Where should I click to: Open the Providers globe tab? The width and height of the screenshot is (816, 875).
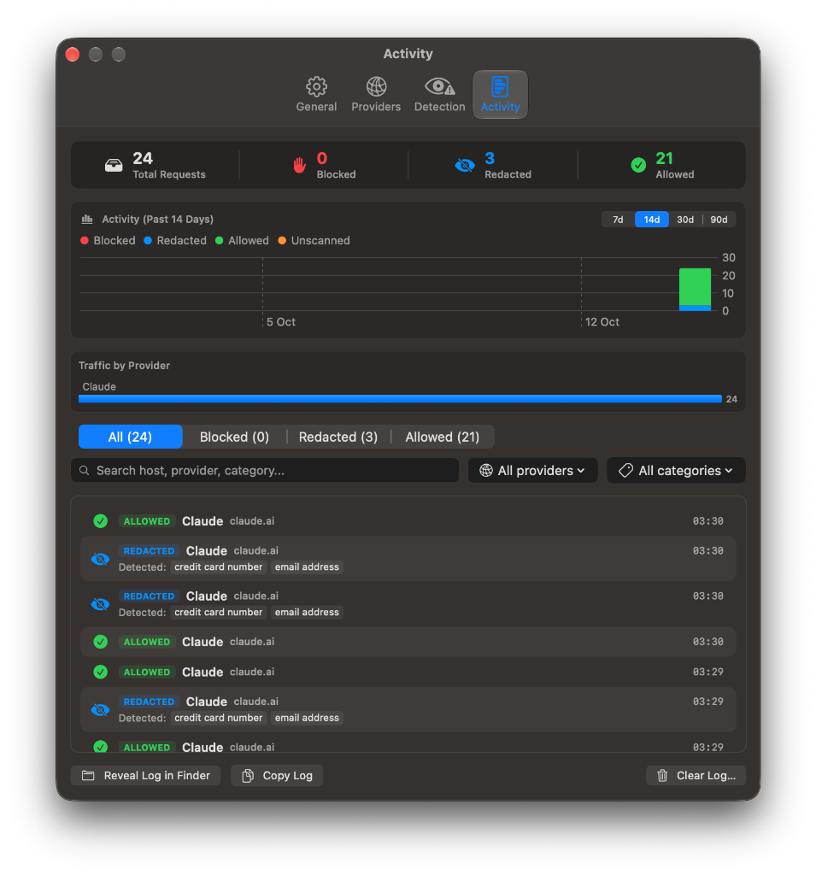376,94
